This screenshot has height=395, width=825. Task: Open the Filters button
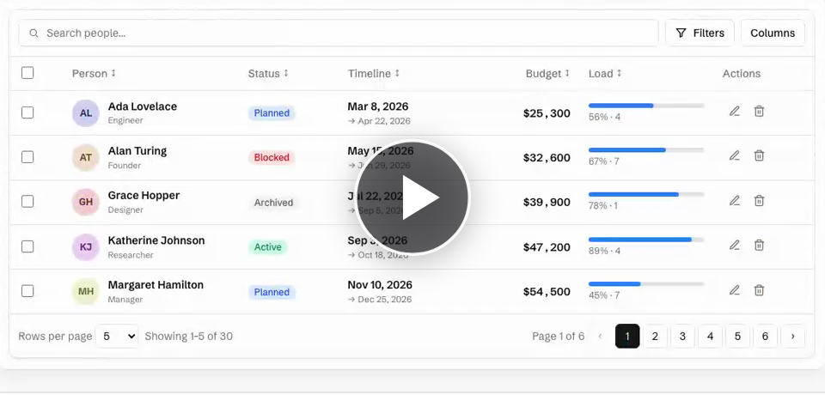tap(700, 33)
